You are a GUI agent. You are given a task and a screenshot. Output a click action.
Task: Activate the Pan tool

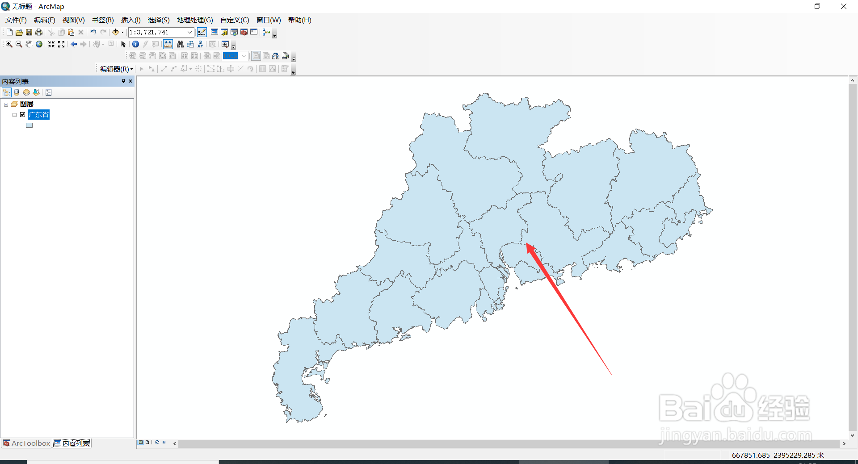tap(29, 44)
